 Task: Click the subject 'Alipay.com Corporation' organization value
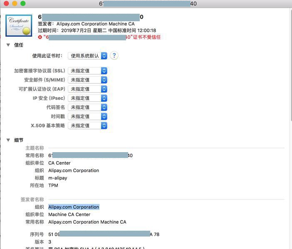[74, 170]
